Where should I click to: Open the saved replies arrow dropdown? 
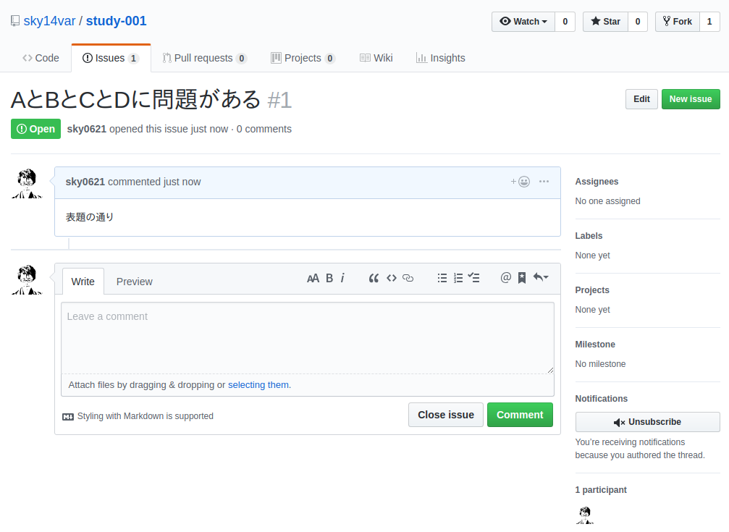tap(541, 278)
